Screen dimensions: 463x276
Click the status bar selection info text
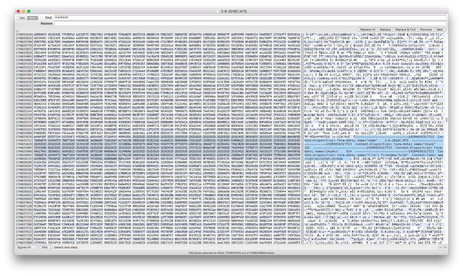click(x=231, y=253)
